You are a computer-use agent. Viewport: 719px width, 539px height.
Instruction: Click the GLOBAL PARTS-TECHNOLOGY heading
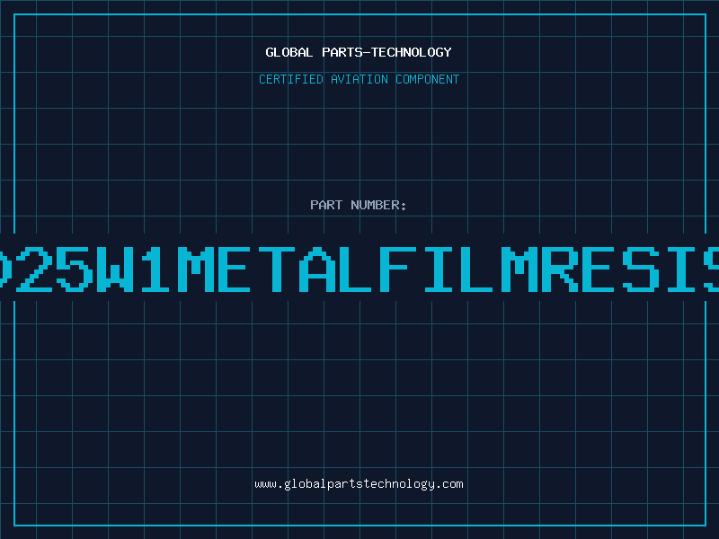click(359, 52)
